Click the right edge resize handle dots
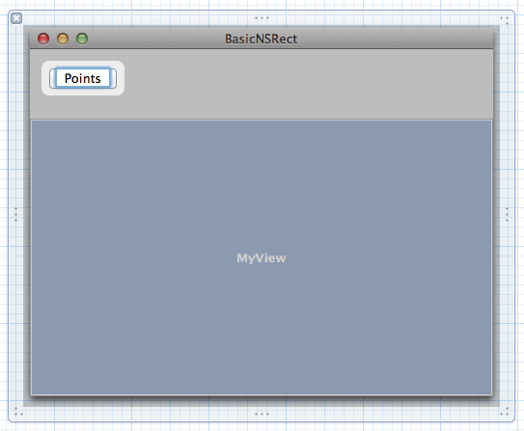Image resolution: width=524 pixels, height=431 pixels. (x=507, y=214)
